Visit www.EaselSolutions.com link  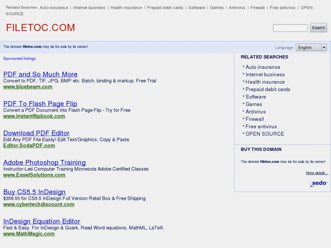pyautogui.click(x=34, y=175)
